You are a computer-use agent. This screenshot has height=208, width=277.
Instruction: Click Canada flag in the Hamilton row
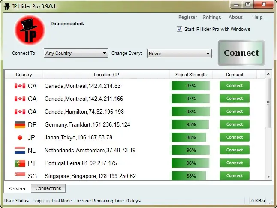point(20,112)
